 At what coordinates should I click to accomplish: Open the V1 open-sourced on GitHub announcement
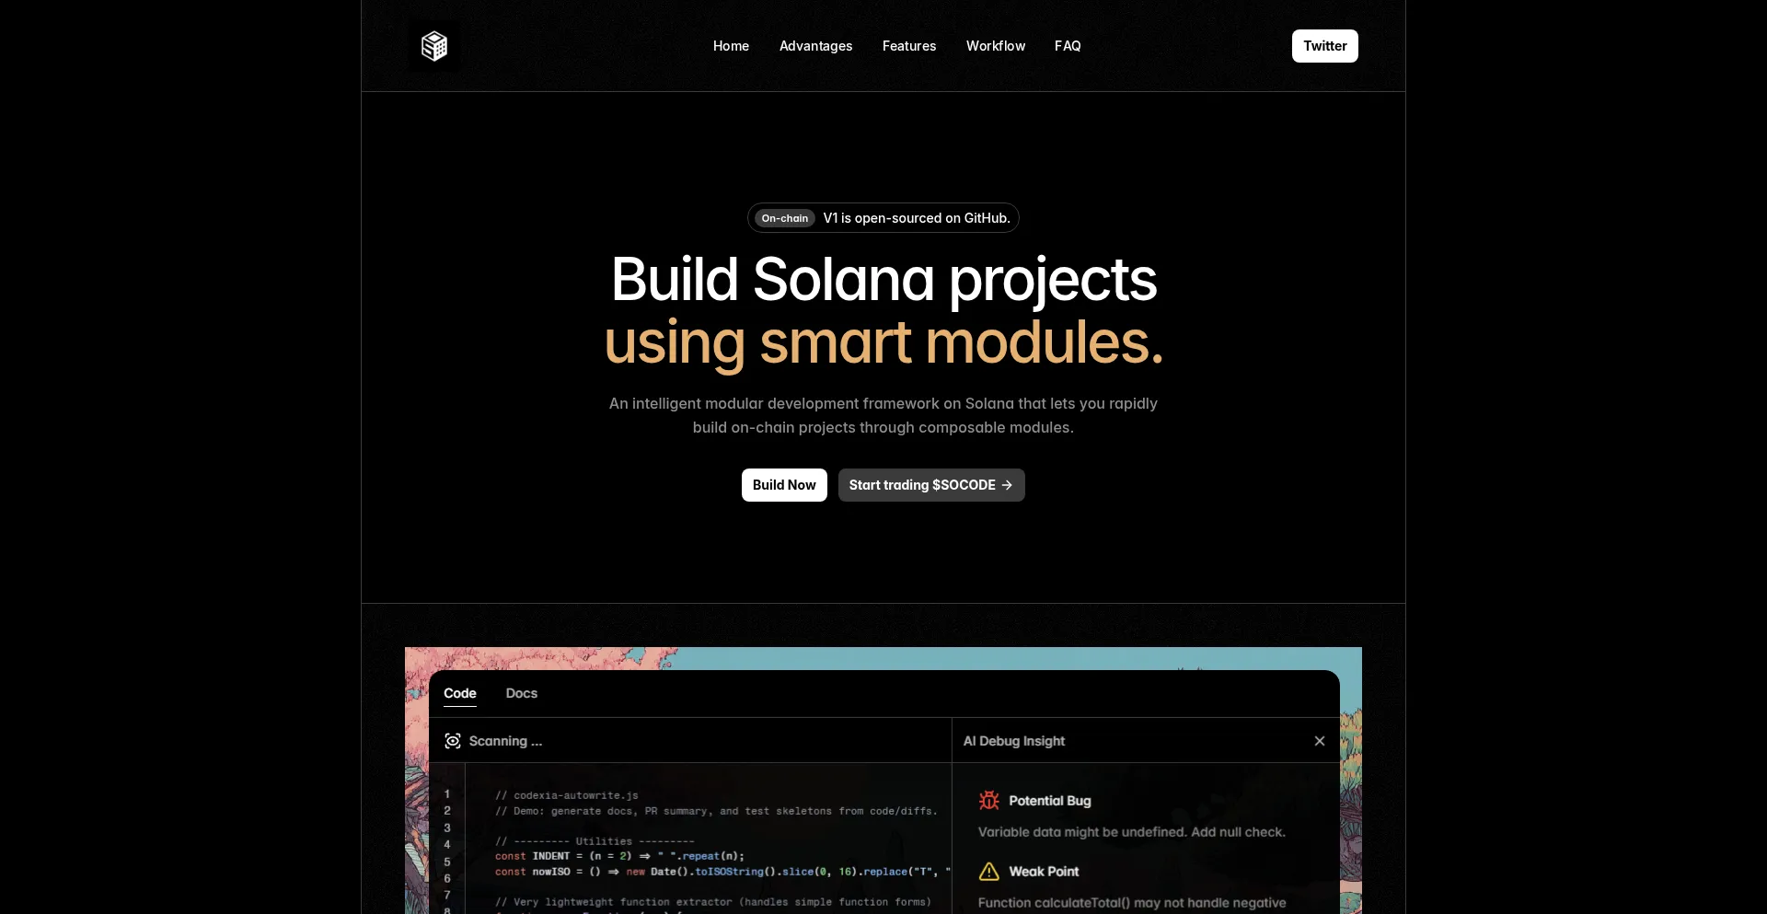pos(916,218)
